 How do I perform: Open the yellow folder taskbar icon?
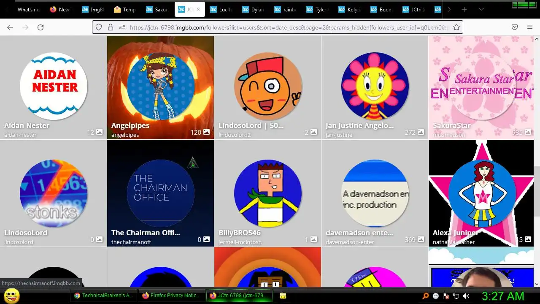click(283, 296)
